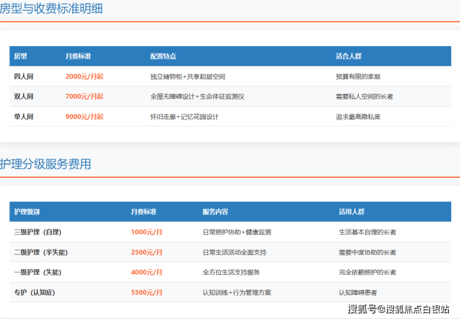Click the 配置特点 column header
This screenshot has height=319, width=460.
163,57
